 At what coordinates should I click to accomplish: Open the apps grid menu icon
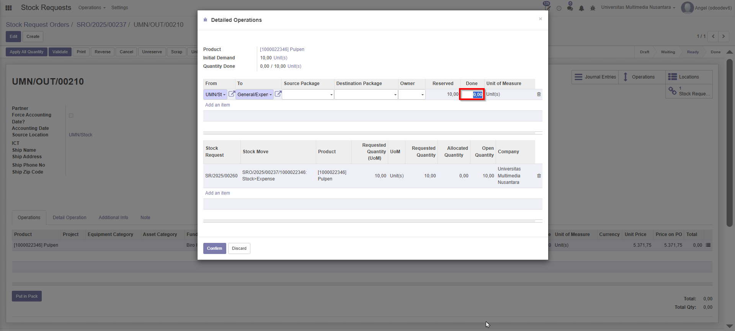8,8
